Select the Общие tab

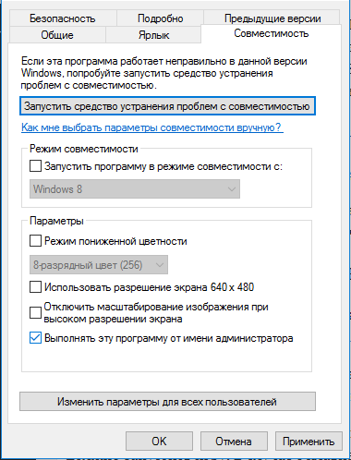pyautogui.click(x=57, y=35)
